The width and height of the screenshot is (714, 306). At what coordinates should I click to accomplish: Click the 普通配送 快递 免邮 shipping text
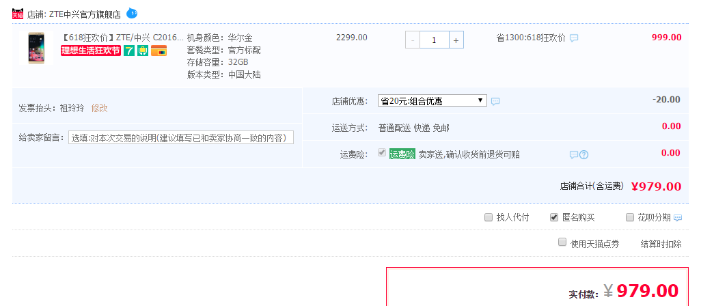tap(414, 128)
